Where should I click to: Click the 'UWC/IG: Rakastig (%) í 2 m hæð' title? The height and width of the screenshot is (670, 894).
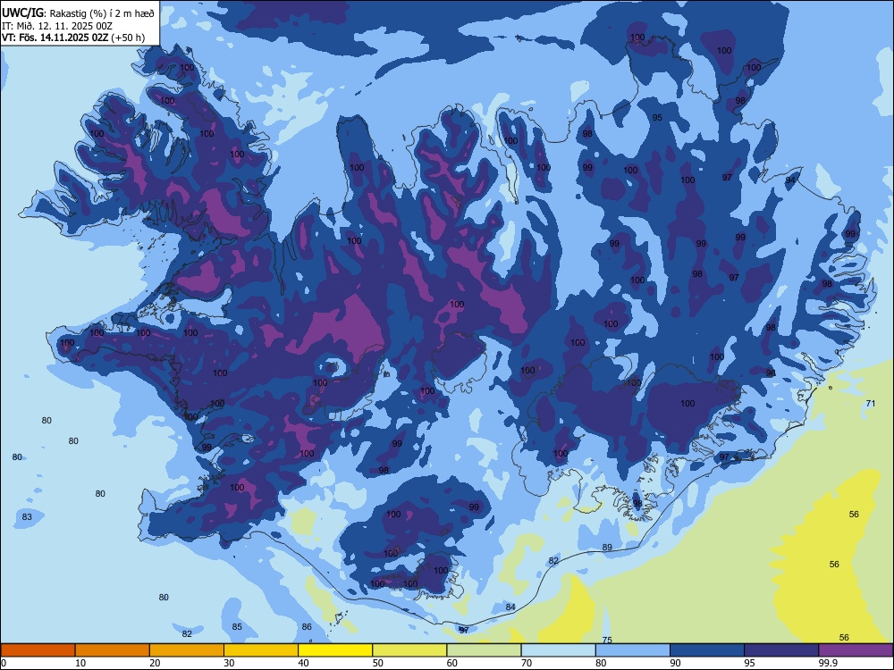[78, 13]
